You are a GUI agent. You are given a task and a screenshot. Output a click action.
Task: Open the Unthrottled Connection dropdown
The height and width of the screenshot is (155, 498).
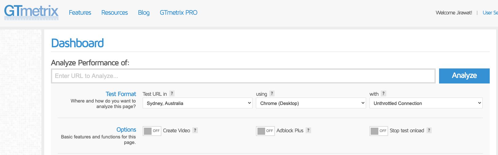[x=426, y=103]
